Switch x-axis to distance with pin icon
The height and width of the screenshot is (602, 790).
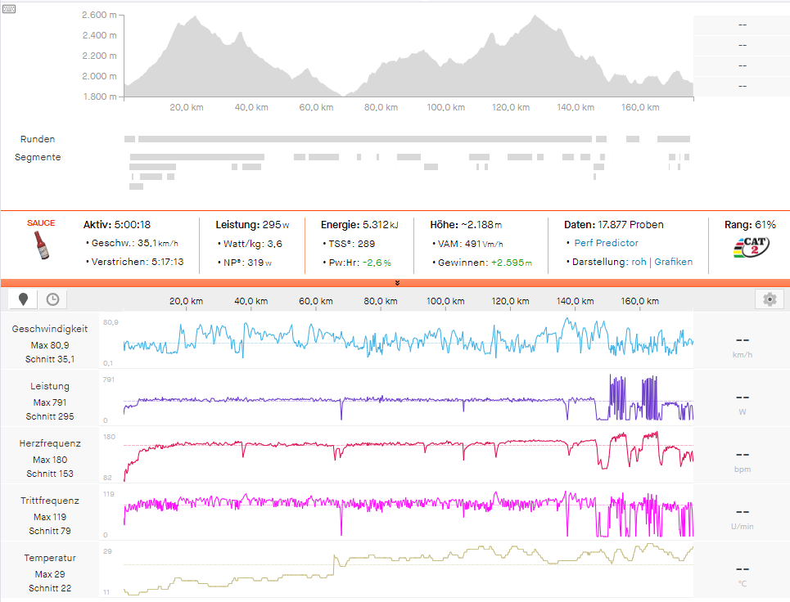[23, 299]
